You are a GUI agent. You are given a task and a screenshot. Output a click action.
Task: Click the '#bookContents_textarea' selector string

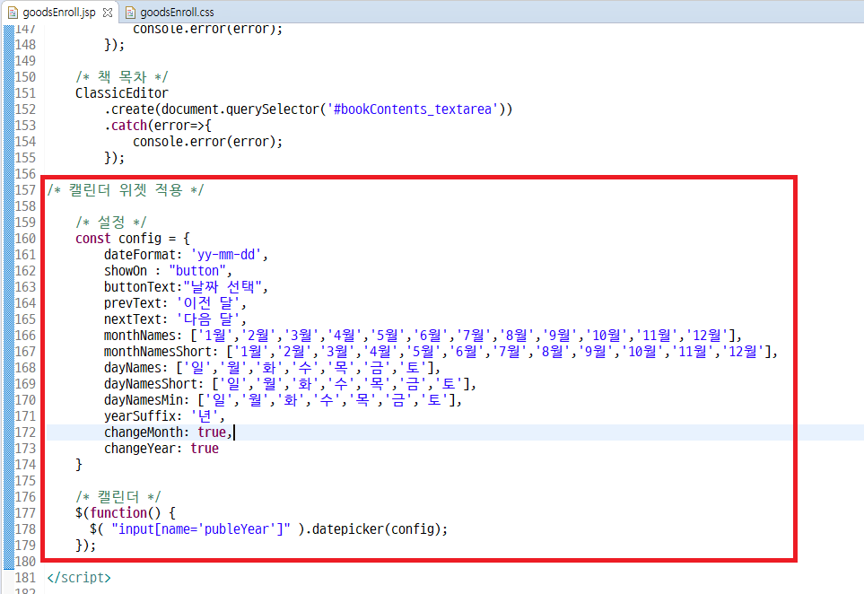pos(413,109)
